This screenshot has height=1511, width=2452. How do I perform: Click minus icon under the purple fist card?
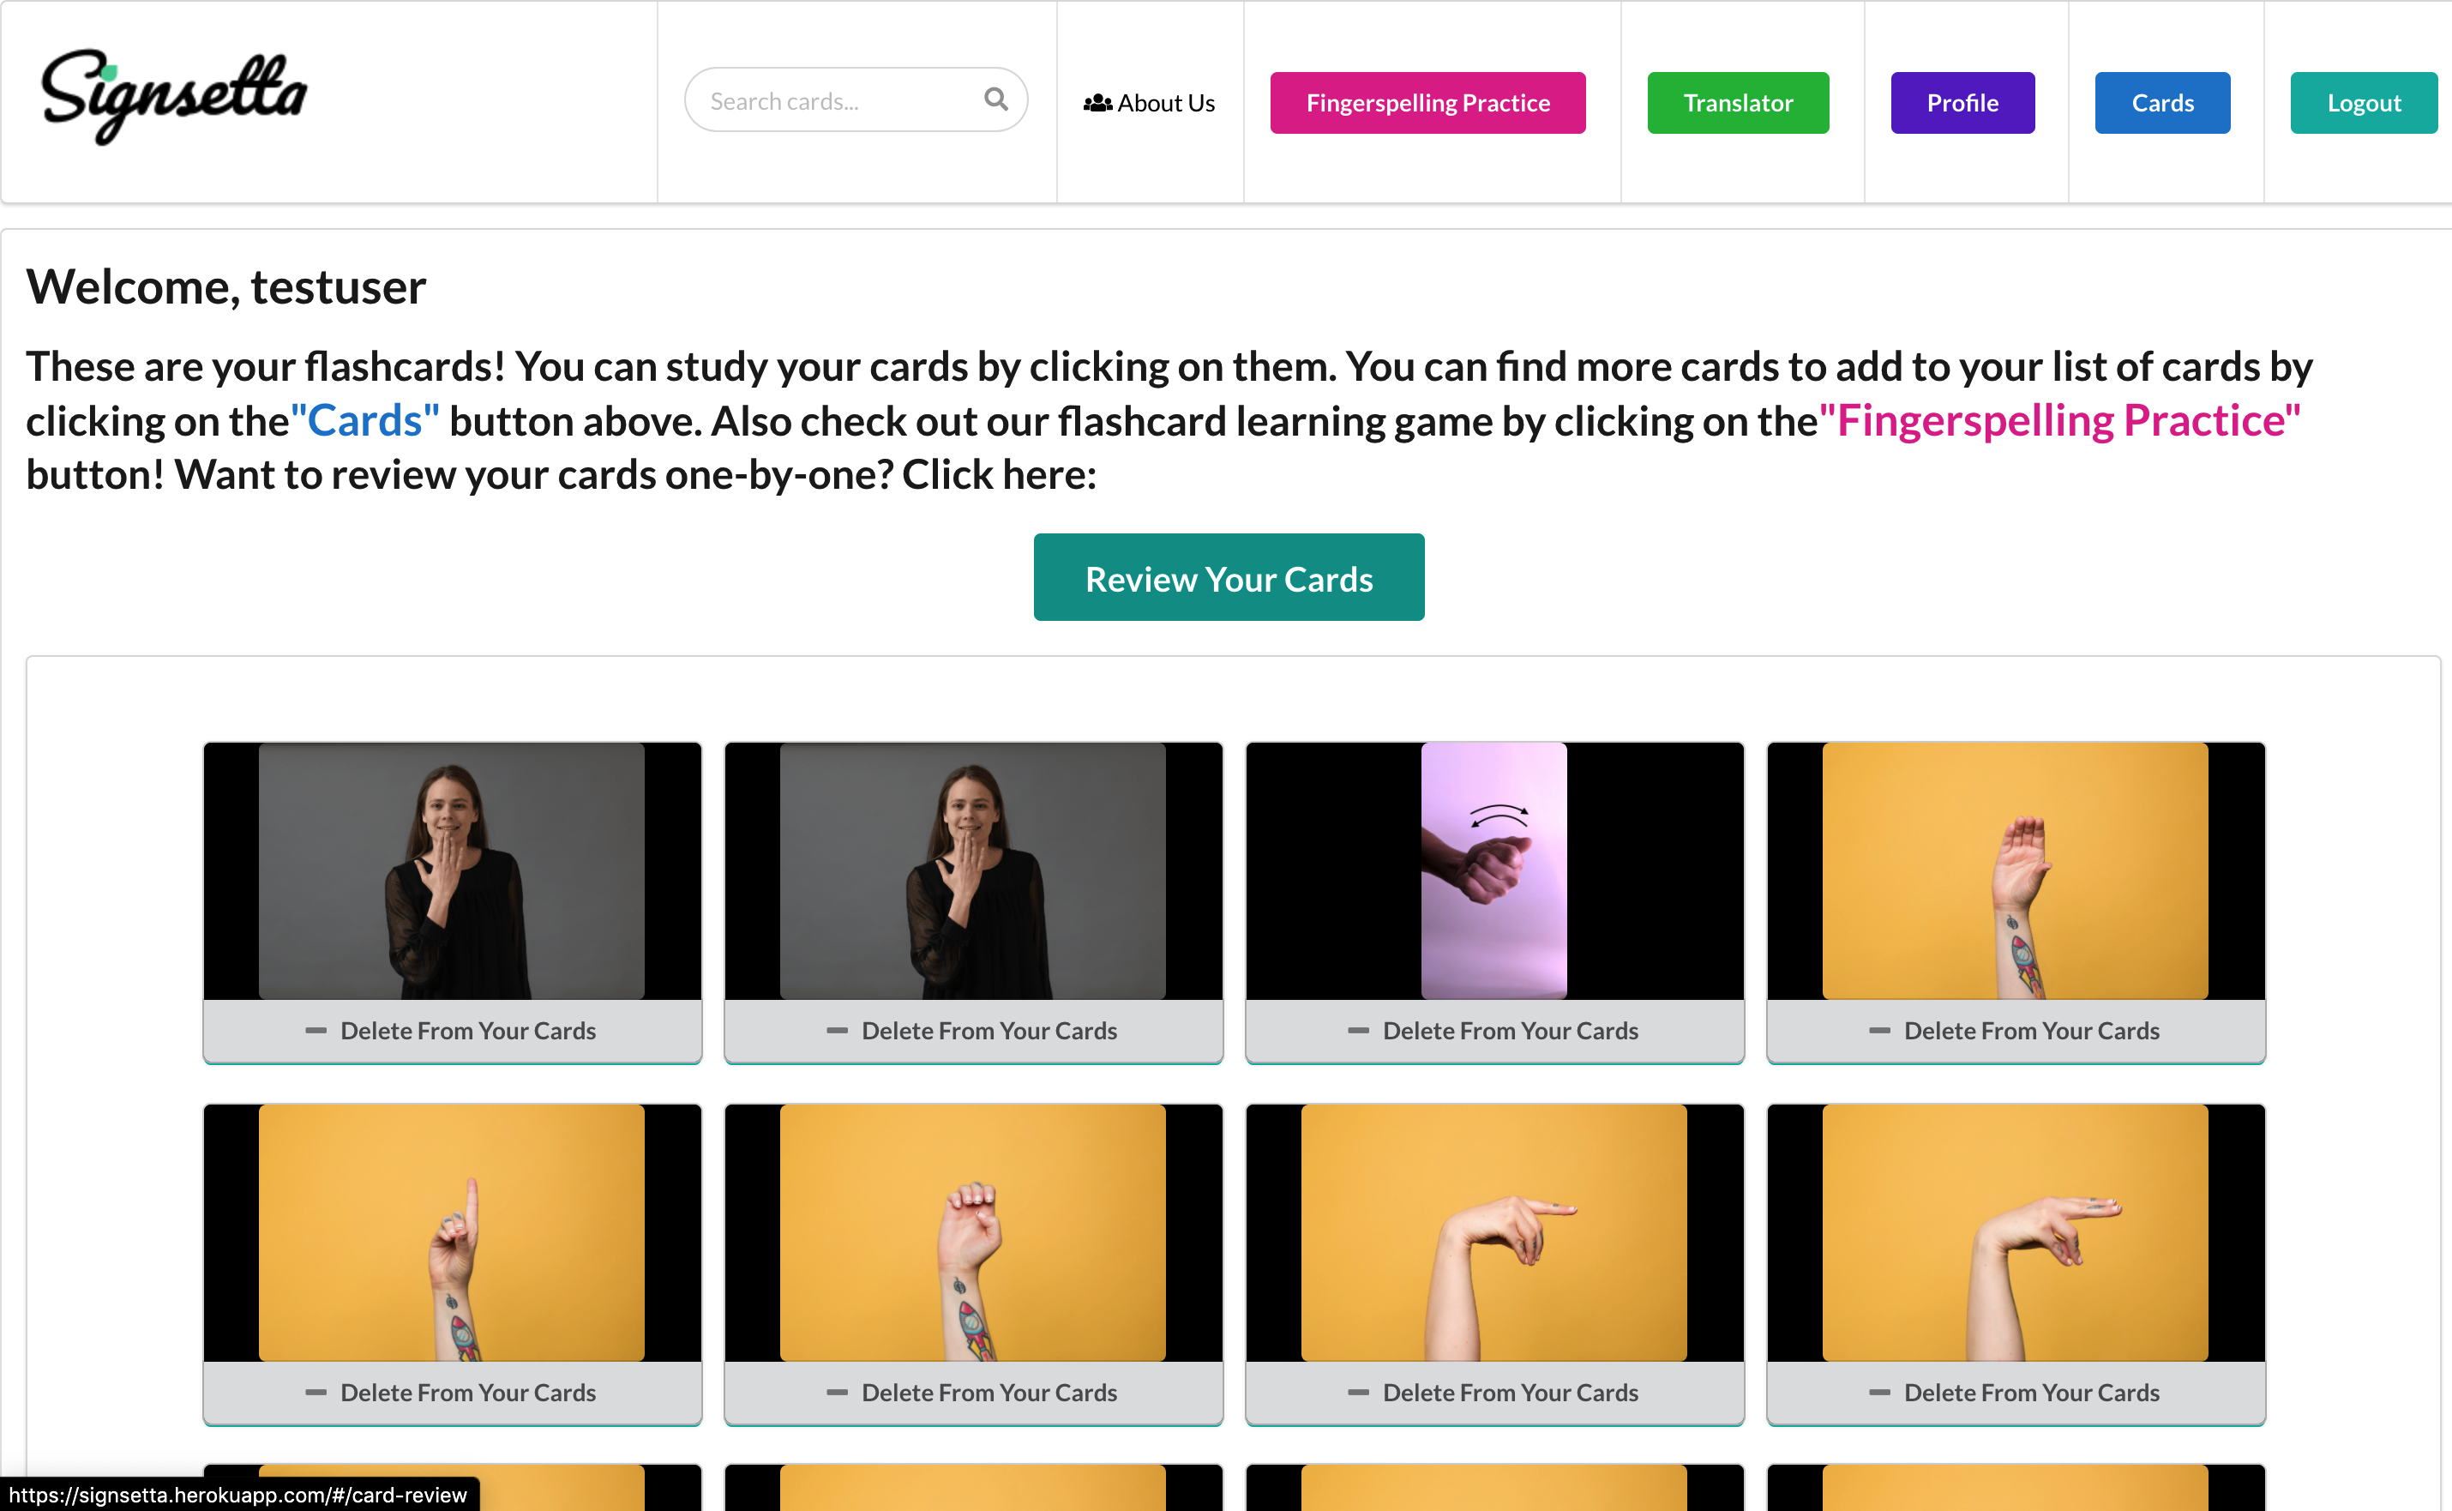coord(1358,1030)
